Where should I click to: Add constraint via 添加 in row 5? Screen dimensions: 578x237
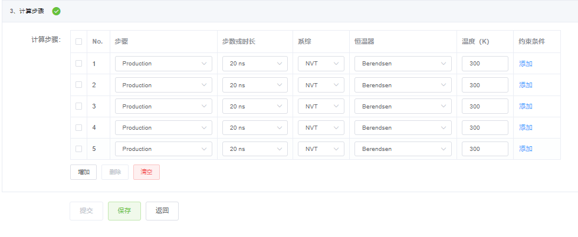point(526,149)
